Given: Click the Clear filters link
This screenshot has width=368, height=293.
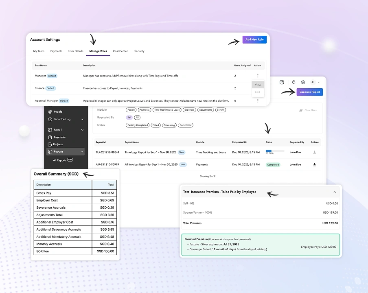Looking at the screenshot, I should click(311, 110).
